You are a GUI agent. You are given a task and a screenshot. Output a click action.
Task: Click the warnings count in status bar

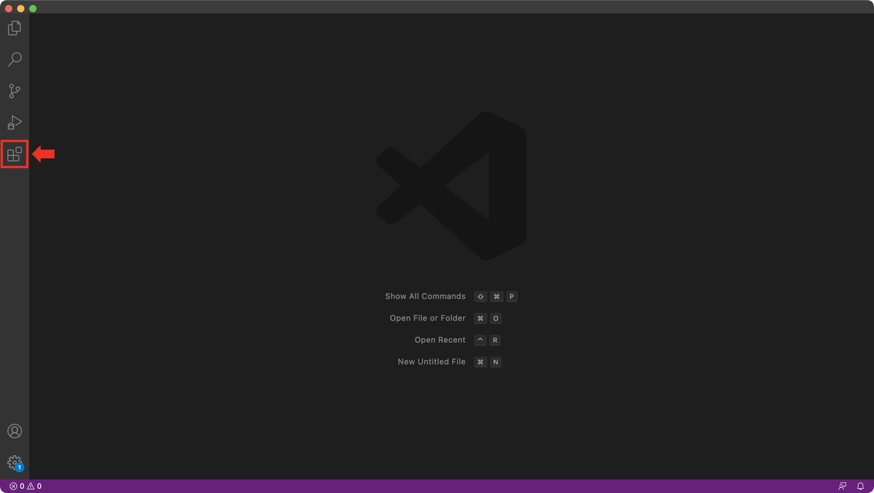pos(34,486)
